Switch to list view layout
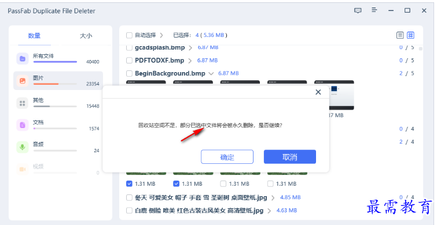Screen dimensions: 437x225 400,35
